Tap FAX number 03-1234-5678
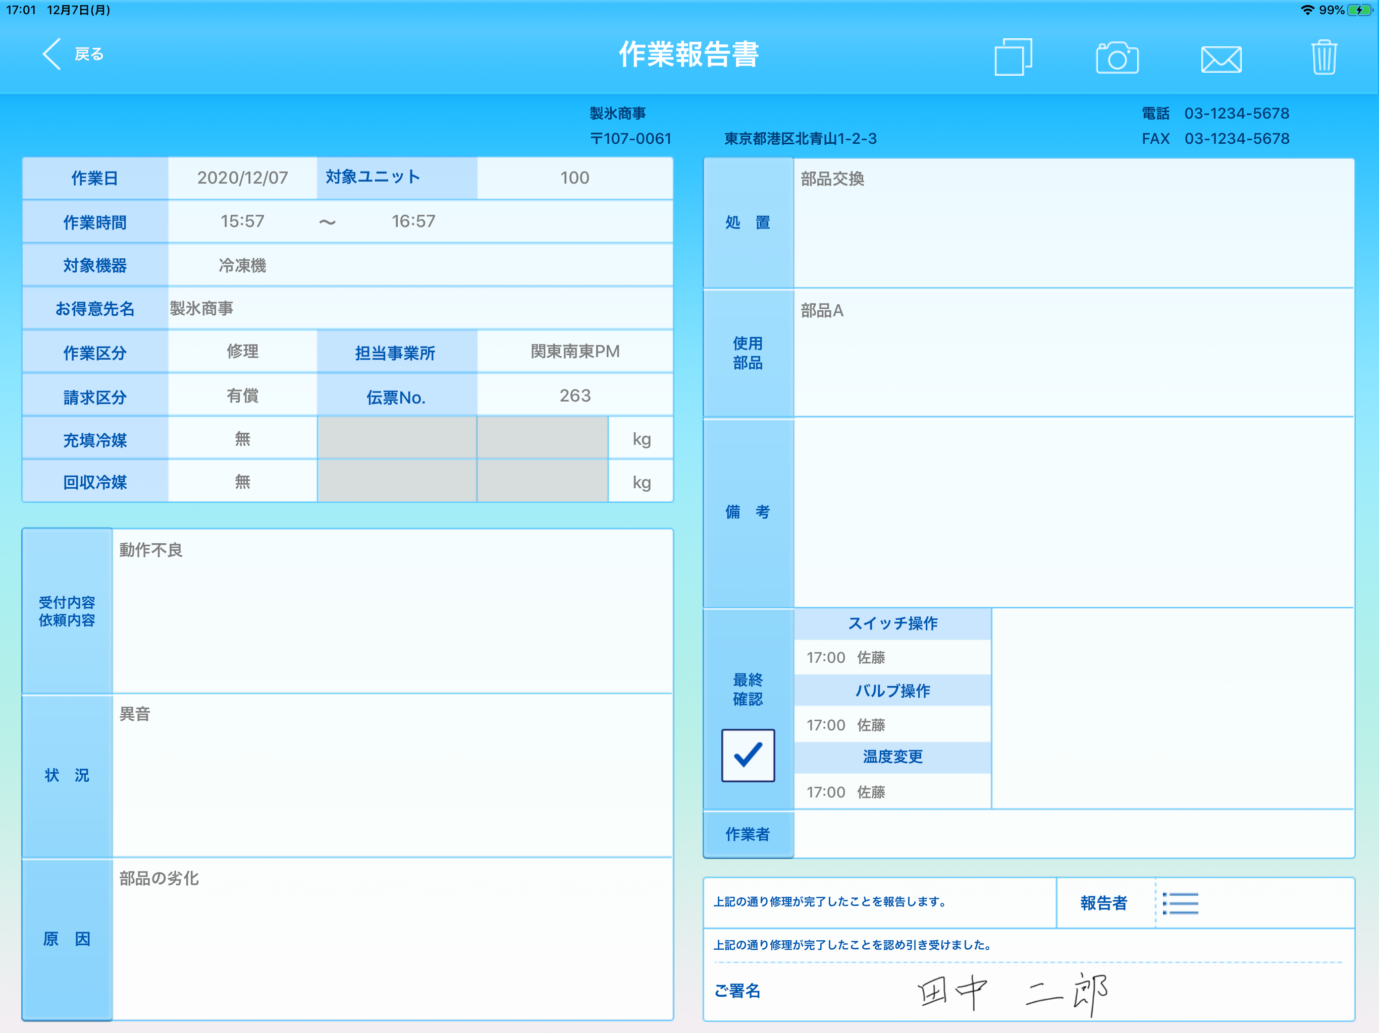Screen dimensions: 1379x1033 tap(1236, 138)
